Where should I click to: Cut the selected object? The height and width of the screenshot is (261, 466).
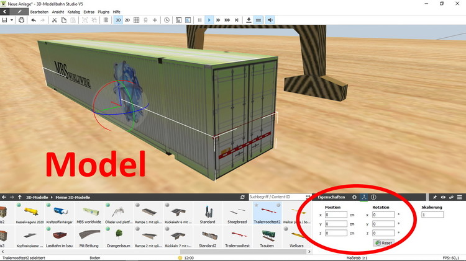(55, 20)
